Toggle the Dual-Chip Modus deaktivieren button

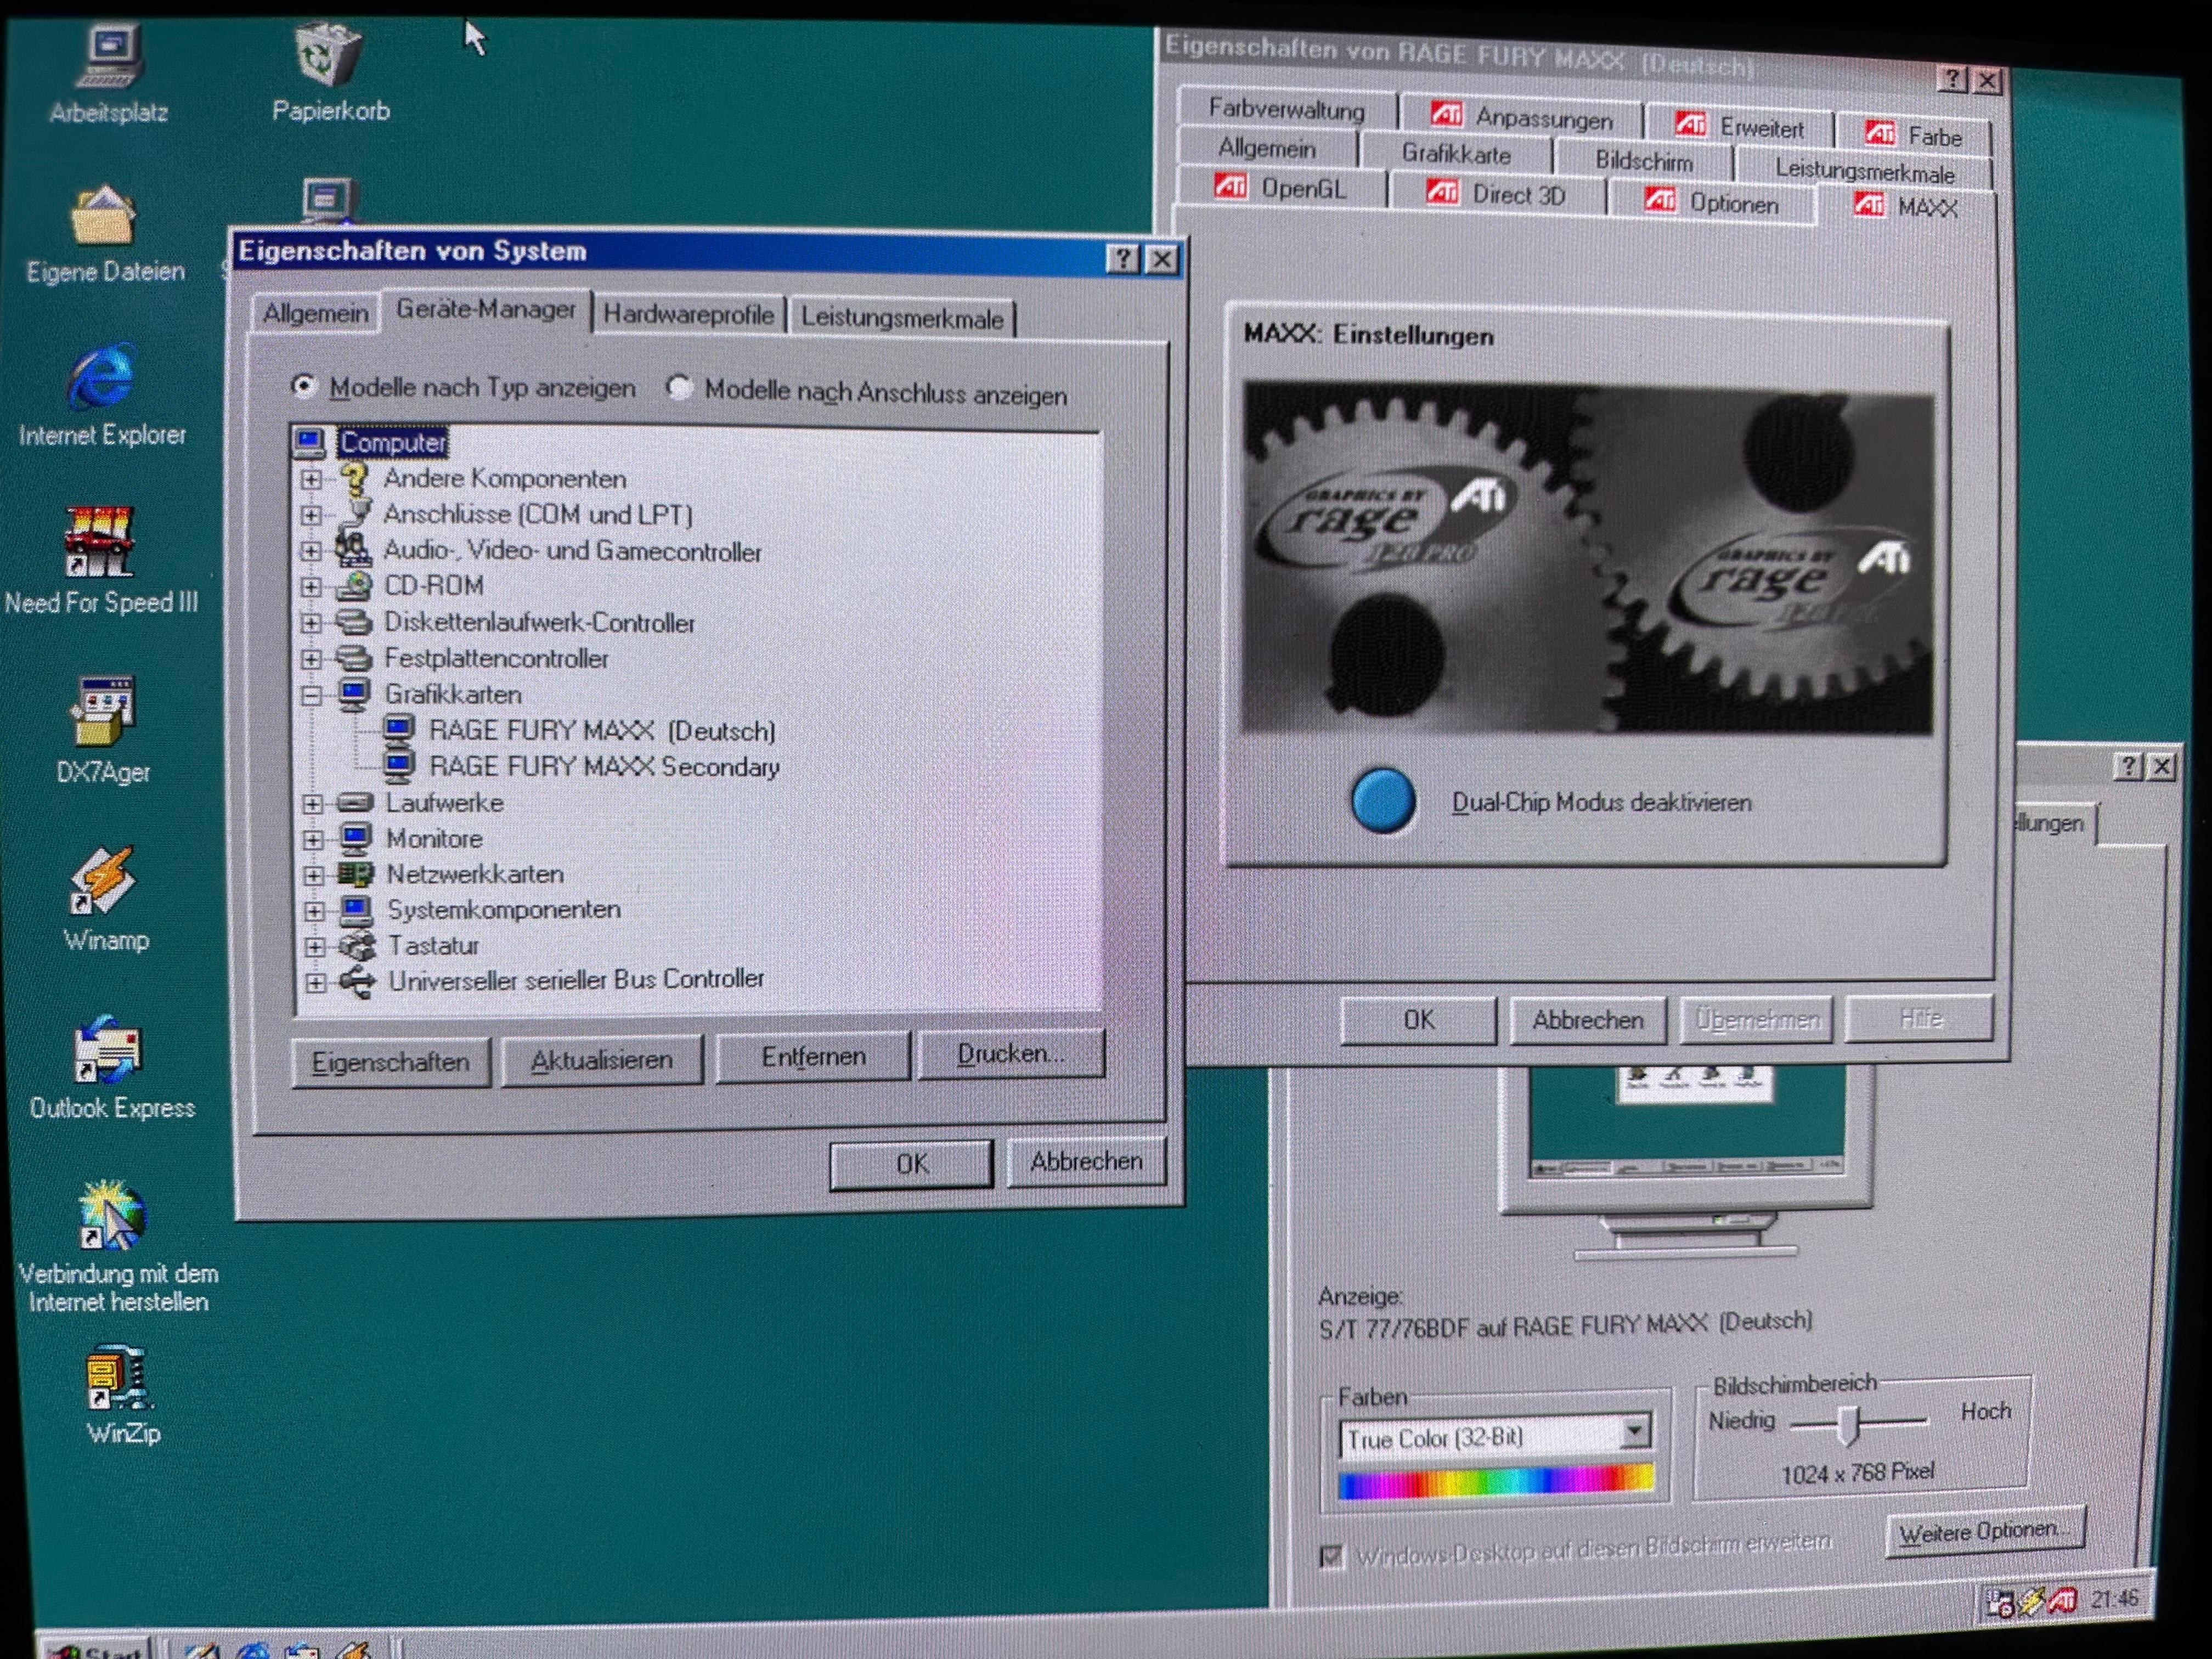pos(1383,801)
